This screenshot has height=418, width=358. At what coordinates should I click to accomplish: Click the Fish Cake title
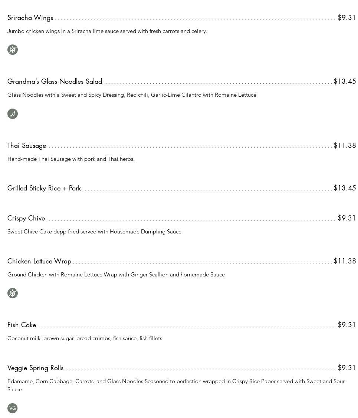(22, 325)
